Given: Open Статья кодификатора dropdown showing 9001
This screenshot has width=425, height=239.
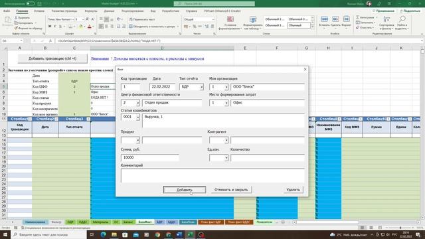Looking at the screenshot, I should pos(137,117).
